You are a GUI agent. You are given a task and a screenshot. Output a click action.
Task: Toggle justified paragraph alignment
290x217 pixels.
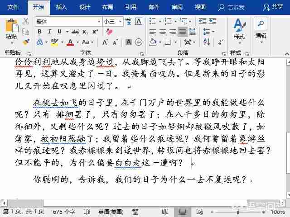click(182, 32)
